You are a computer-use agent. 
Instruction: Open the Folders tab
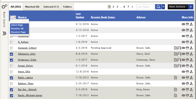67,7
